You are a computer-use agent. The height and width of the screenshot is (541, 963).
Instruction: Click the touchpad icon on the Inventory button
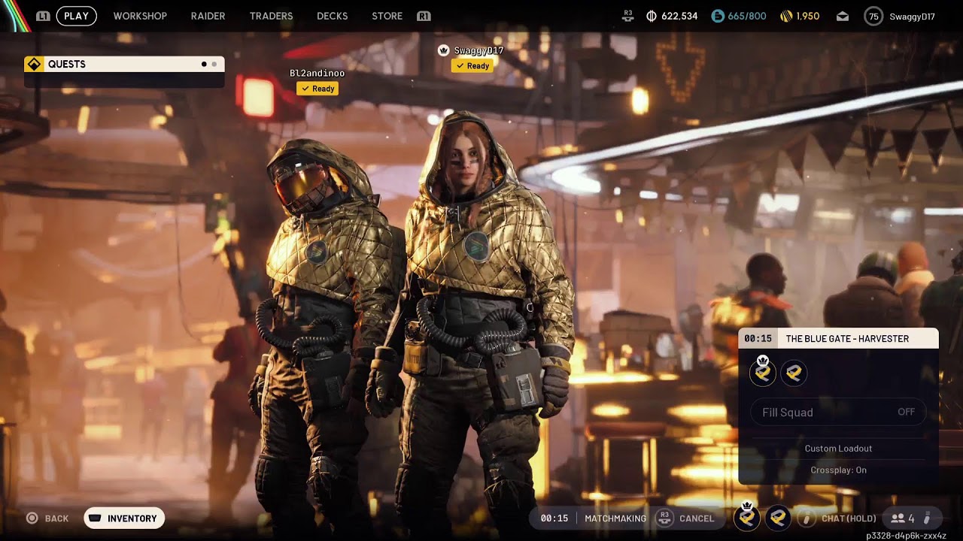tap(96, 518)
